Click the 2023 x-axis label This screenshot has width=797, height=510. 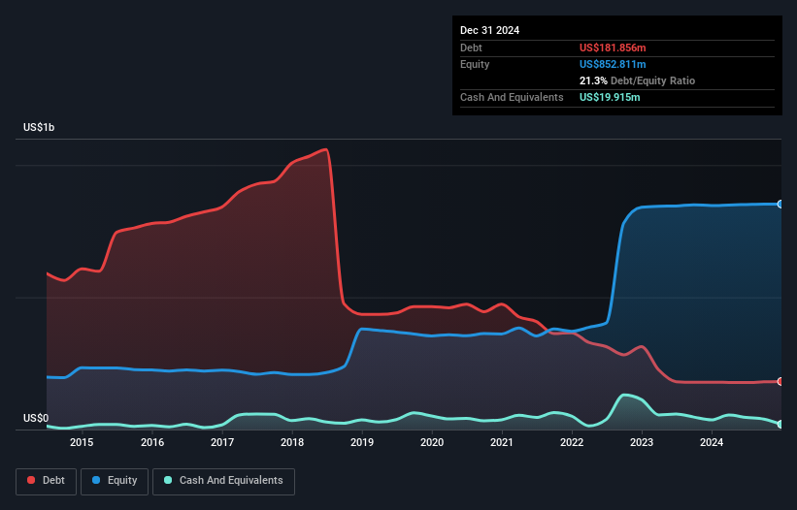[x=642, y=442]
